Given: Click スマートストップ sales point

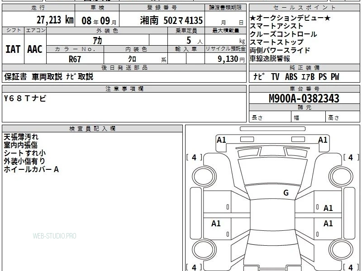Looking at the screenshot, I should [x=276, y=42].
